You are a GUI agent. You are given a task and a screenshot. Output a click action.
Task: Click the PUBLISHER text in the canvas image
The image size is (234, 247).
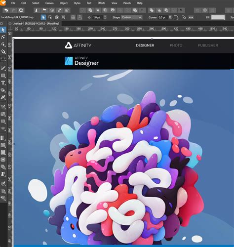(208, 45)
